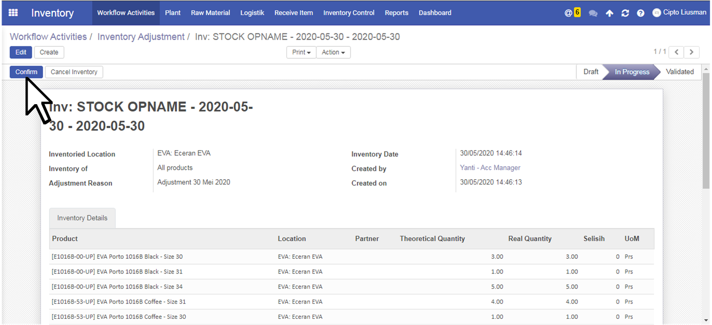Viewport: 712px width, 325px height.
Task: Go to previous record with left chevron
Action: click(676, 52)
